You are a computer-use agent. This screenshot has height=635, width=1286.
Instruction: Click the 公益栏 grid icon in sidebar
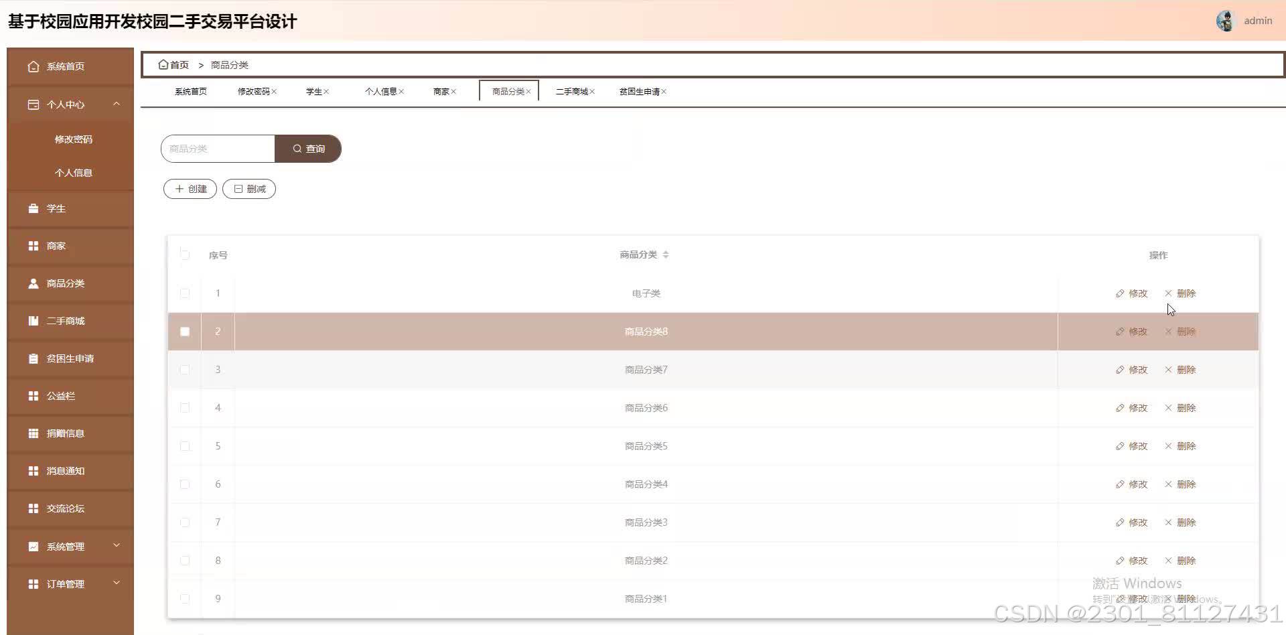(x=33, y=396)
